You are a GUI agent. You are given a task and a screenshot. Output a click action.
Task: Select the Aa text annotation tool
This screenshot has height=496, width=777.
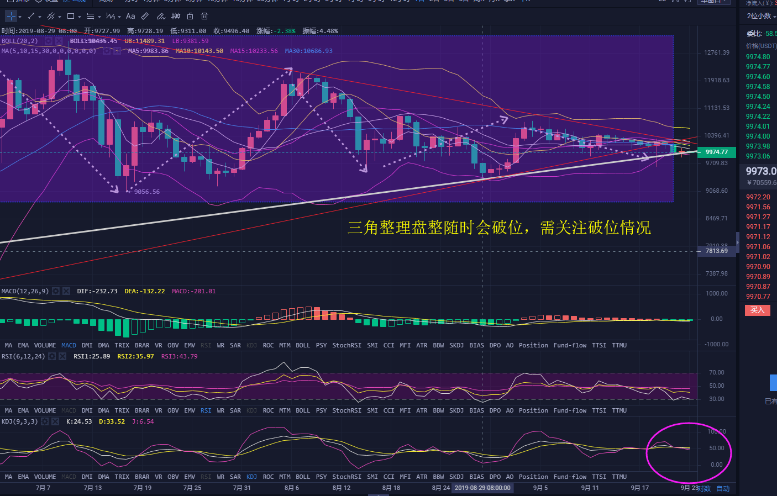[x=130, y=16]
